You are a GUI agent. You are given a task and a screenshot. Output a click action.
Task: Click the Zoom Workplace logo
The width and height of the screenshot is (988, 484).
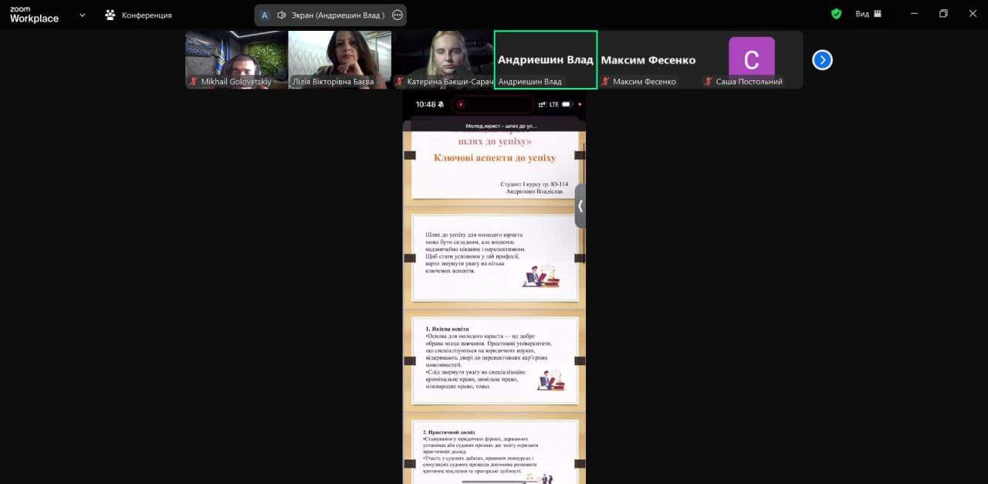point(34,15)
